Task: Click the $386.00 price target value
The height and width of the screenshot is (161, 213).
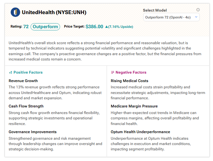Action: tap(94, 27)
